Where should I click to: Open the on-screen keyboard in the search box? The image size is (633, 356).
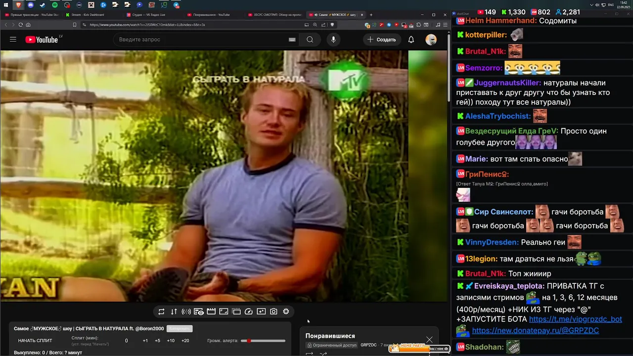[x=292, y=40]
